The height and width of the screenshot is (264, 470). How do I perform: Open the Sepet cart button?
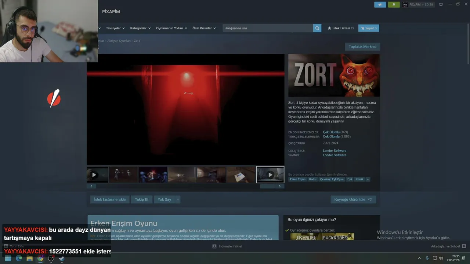(369, 28)
